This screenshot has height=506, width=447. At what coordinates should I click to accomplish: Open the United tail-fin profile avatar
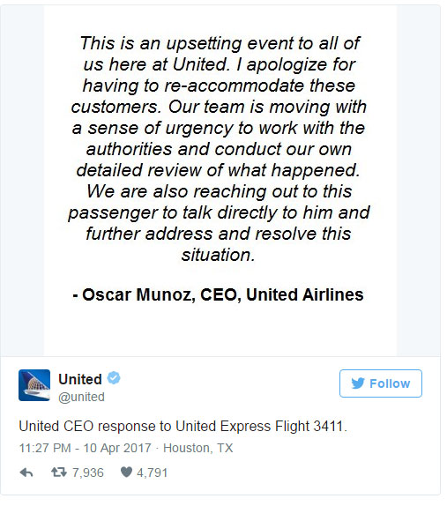tap(34, 385)
